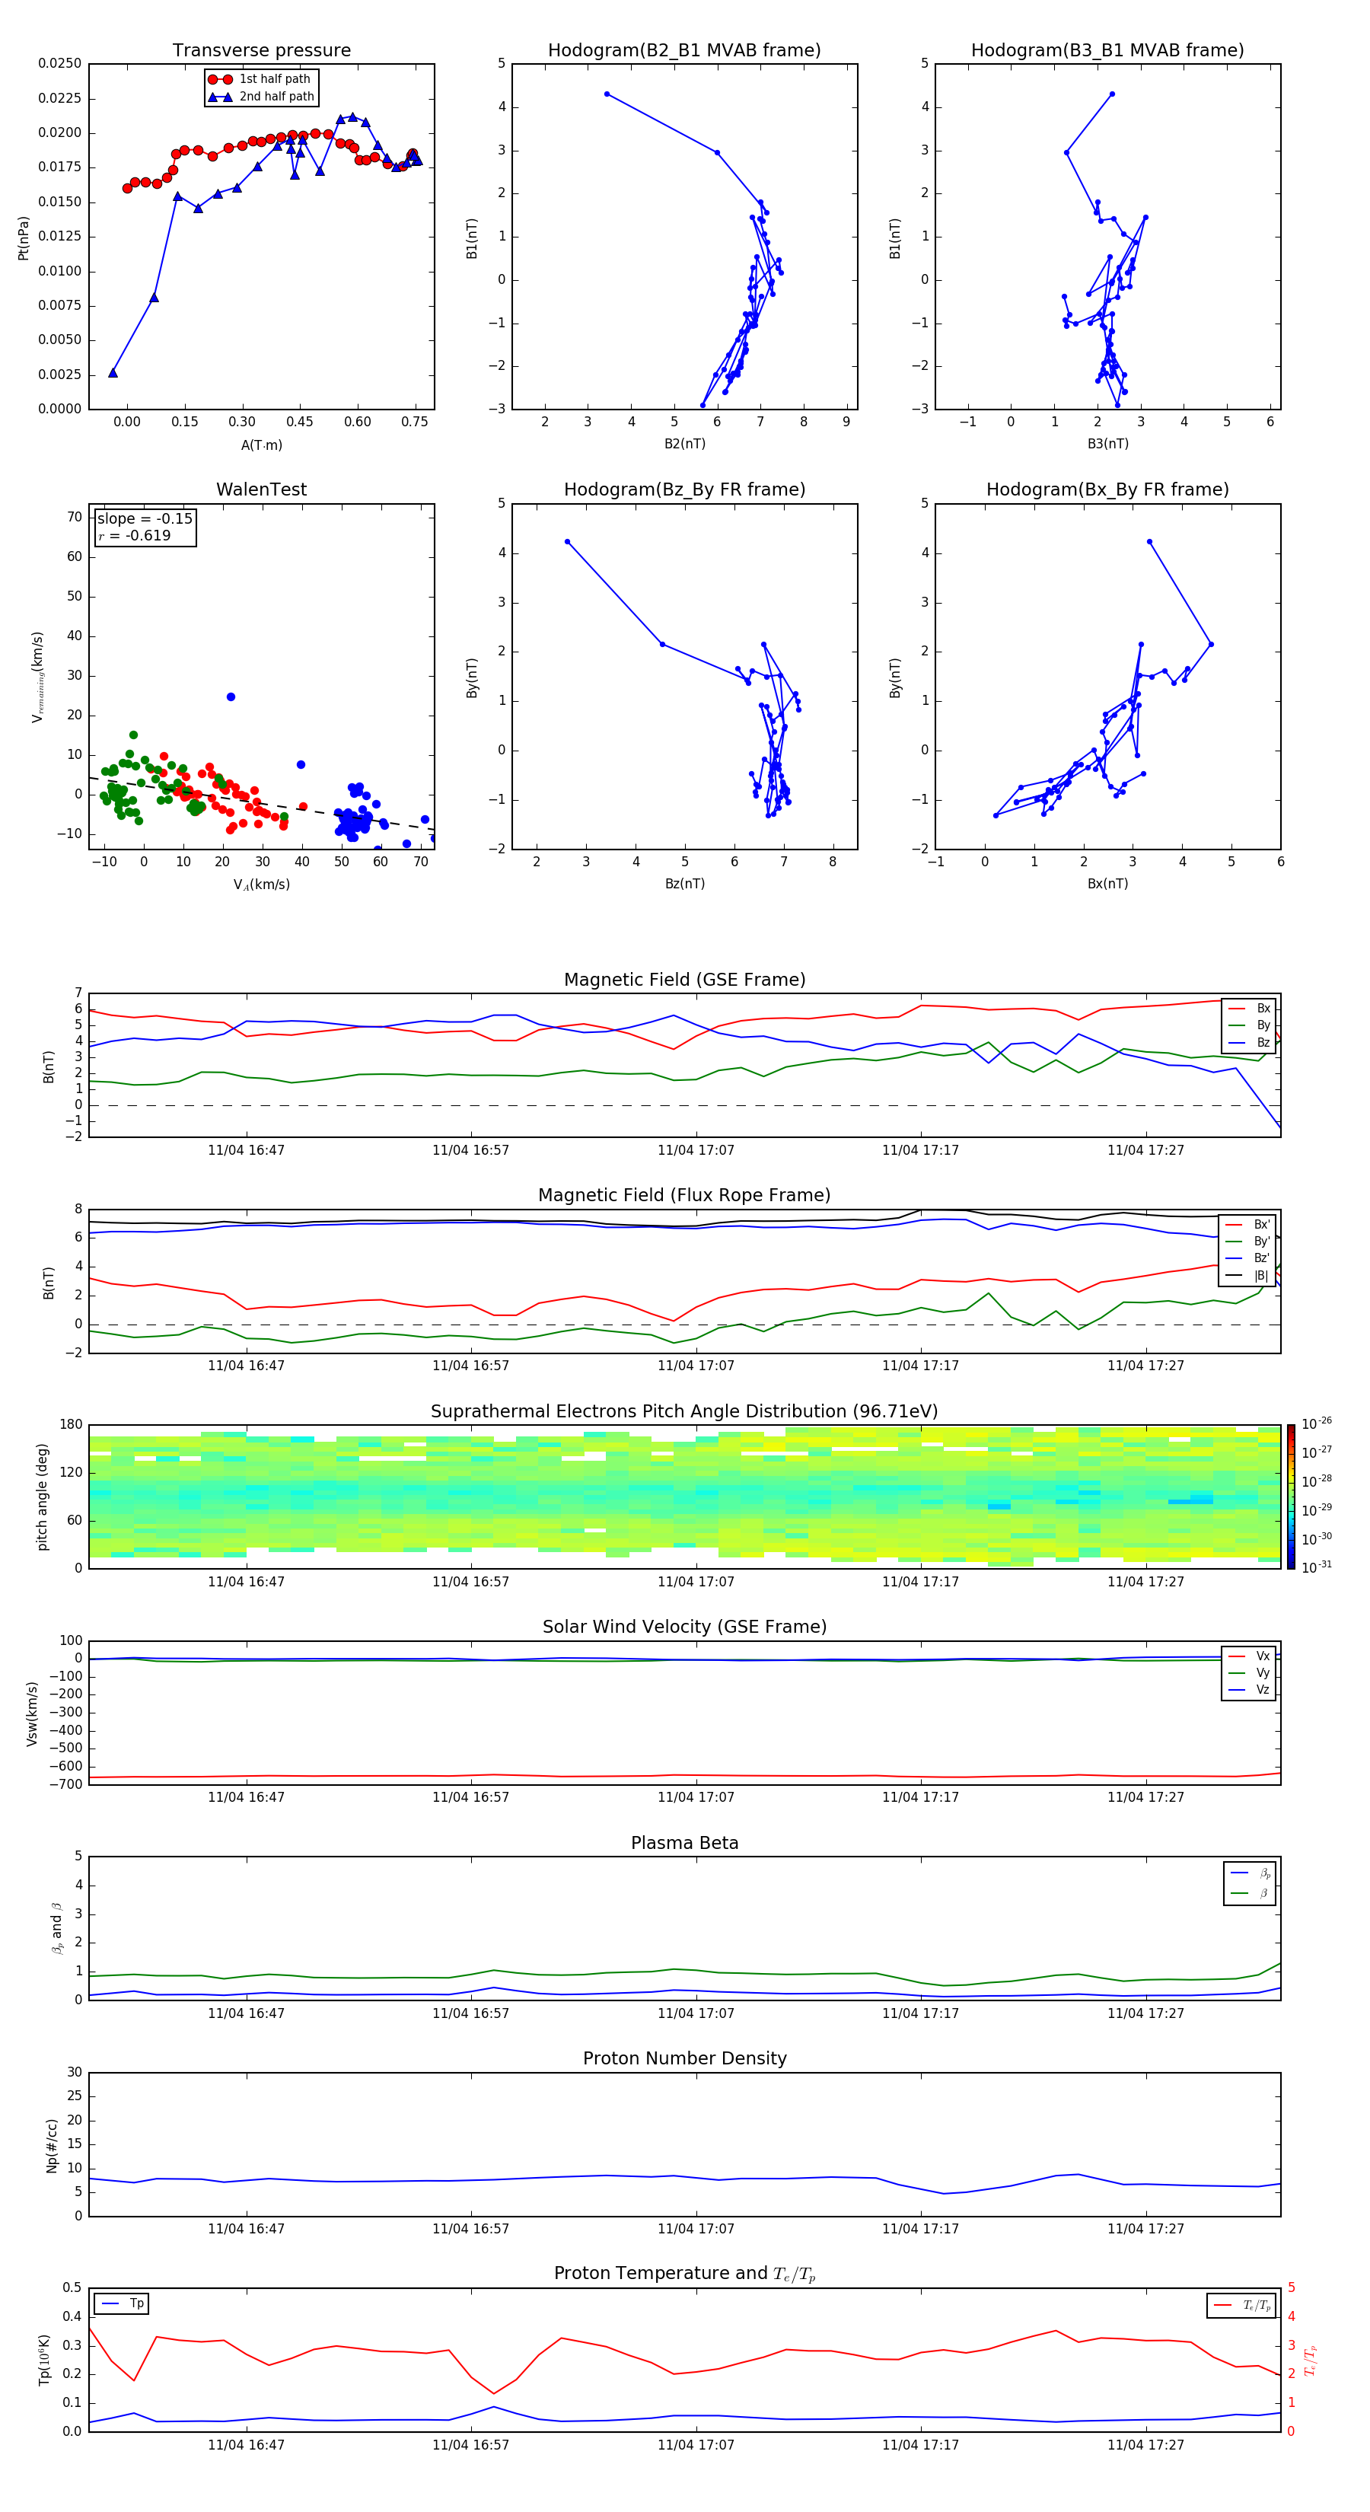Select the "By'" legend entry in Flux Rope plot
The width and height of the screenshot is (1370, 2512).
[x=1248, y=1242]
